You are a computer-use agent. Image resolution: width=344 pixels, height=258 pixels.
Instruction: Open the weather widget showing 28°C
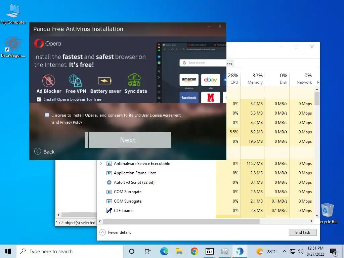(267, 251)
